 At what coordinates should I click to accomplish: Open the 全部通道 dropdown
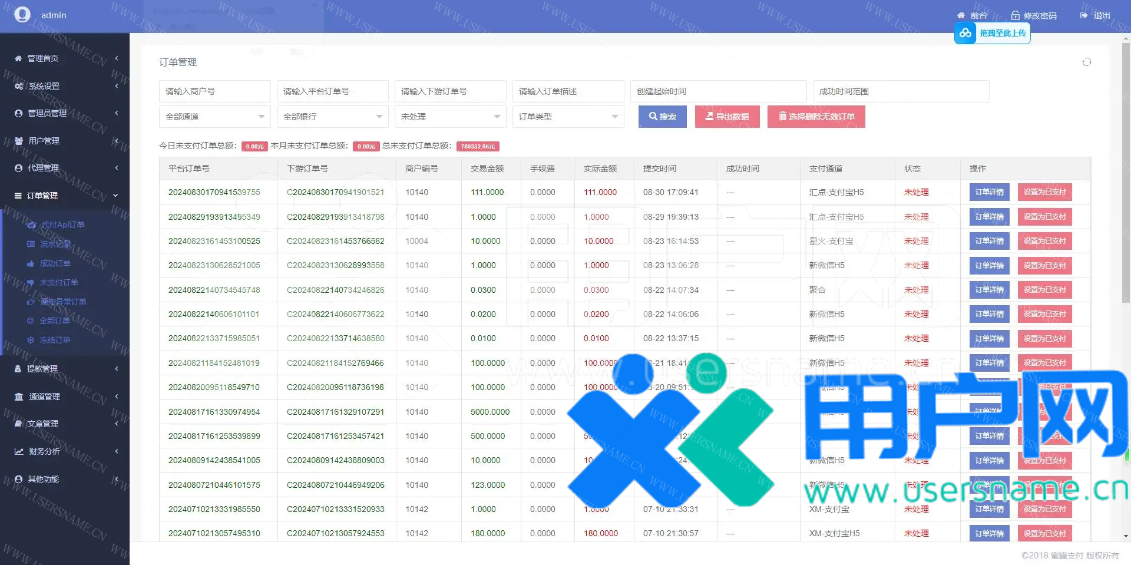coord(214,117)
